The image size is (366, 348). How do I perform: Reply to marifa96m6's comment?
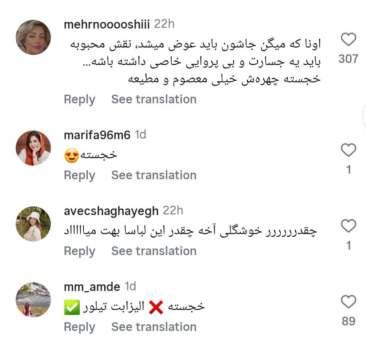(79, 175)
